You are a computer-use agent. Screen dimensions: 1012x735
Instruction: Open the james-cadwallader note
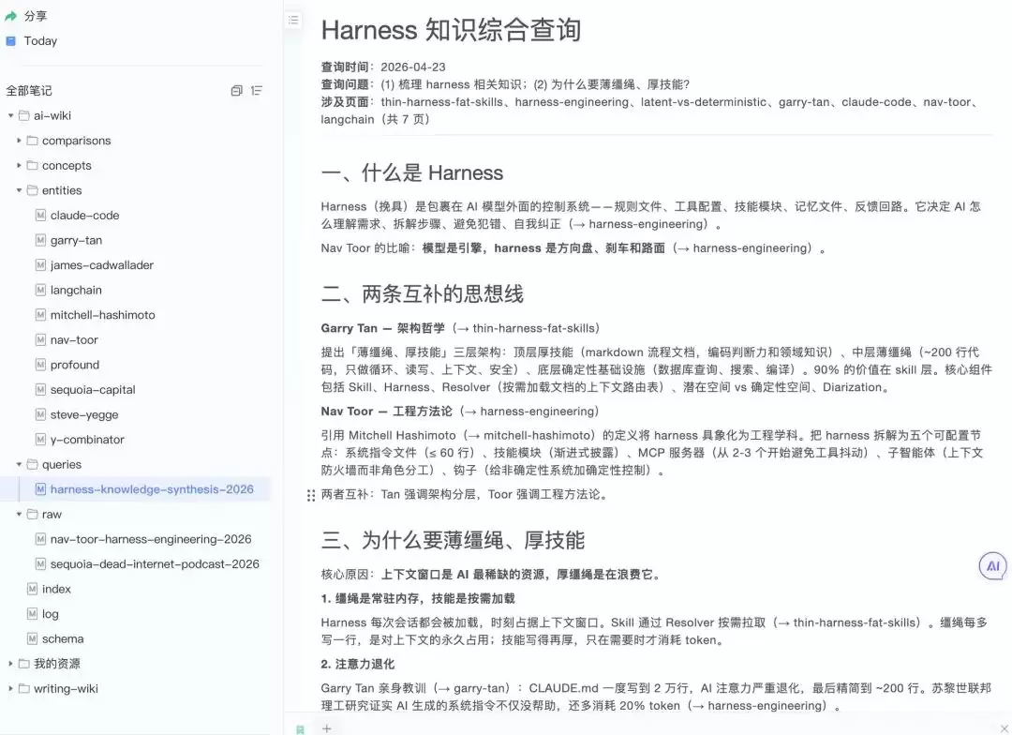[x=102, y=265]
